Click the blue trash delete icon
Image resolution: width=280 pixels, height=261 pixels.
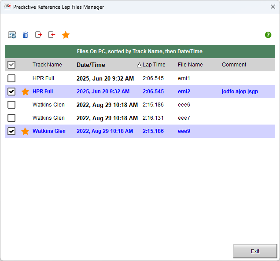click(26, 35)
